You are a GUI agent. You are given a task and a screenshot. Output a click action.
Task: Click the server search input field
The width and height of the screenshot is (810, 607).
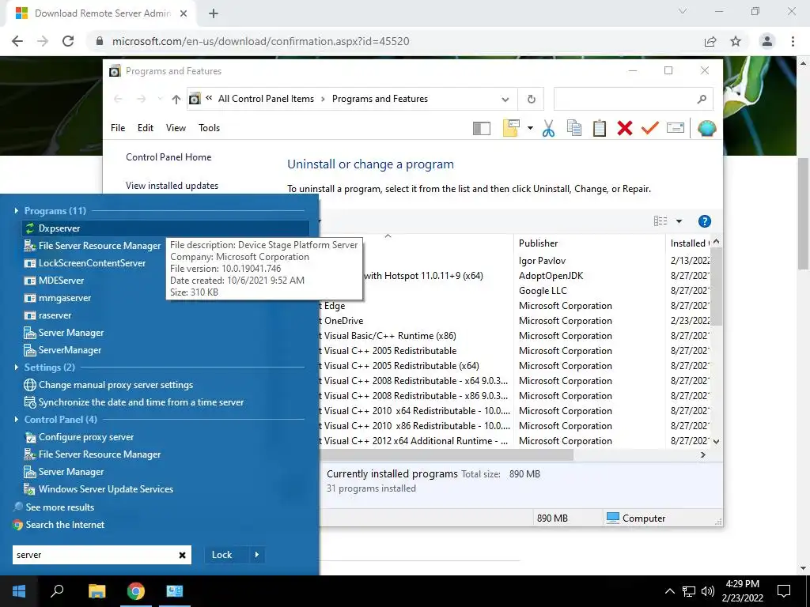click(x=94, y=555)
